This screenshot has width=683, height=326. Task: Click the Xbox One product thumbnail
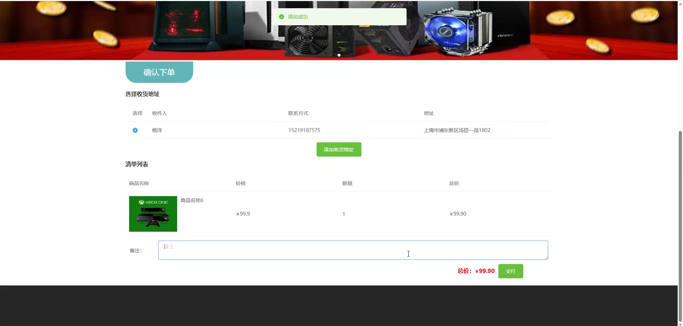(153, 214)
